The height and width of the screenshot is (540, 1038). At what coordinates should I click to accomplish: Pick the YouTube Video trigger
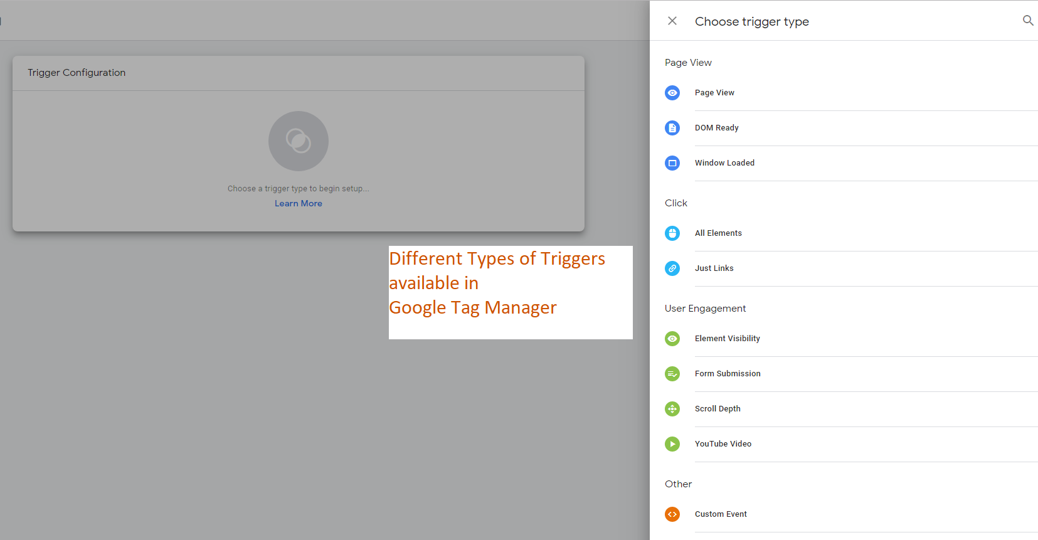point(844,444)
